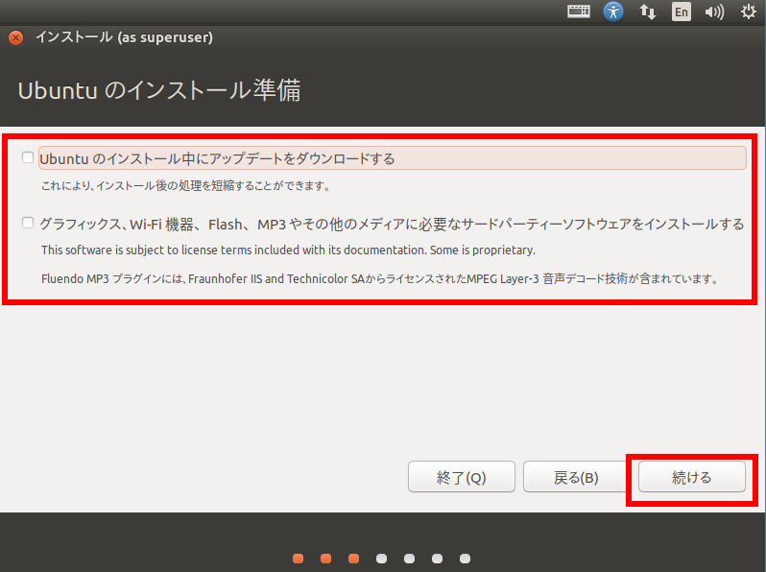Enable installing third-party software checkbox

pyautogui.click(x=28, y=223)
